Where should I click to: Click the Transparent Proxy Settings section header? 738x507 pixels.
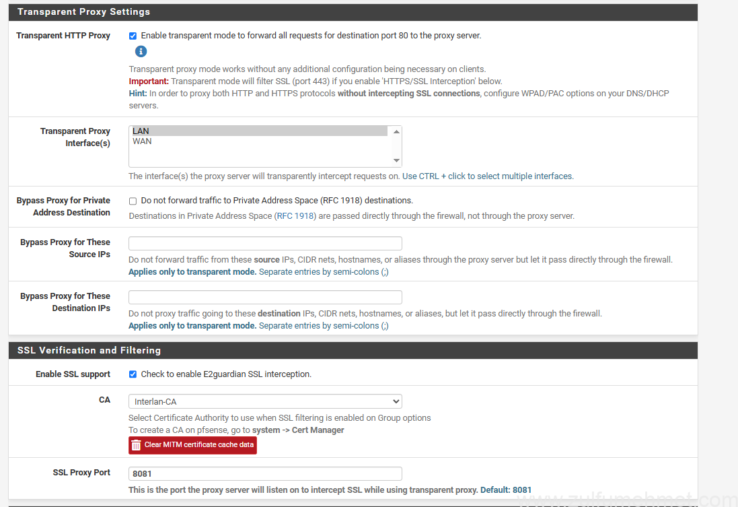(83, 12)
